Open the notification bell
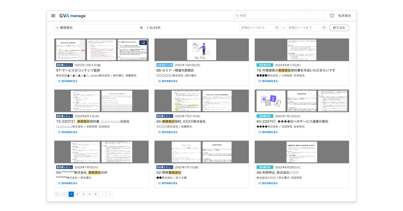Screen dimensions: 403x211 point(332,16)
